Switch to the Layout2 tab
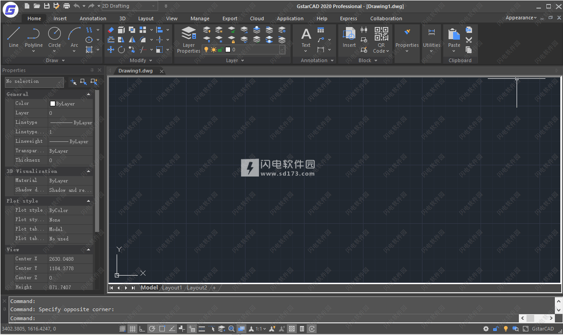The width and height of the screenshot is (563, 335). [x=197, y=288]
